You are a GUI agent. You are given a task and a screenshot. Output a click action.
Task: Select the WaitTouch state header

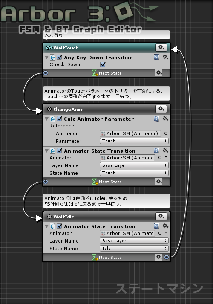click(x=106, y=48)
